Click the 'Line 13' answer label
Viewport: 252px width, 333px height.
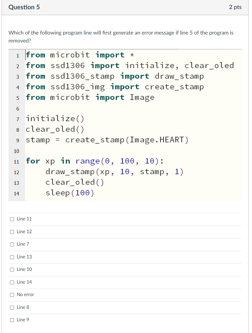click(24, 257)
